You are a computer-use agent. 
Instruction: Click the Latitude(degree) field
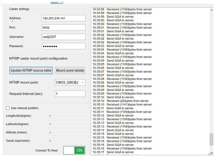(69, 124)
